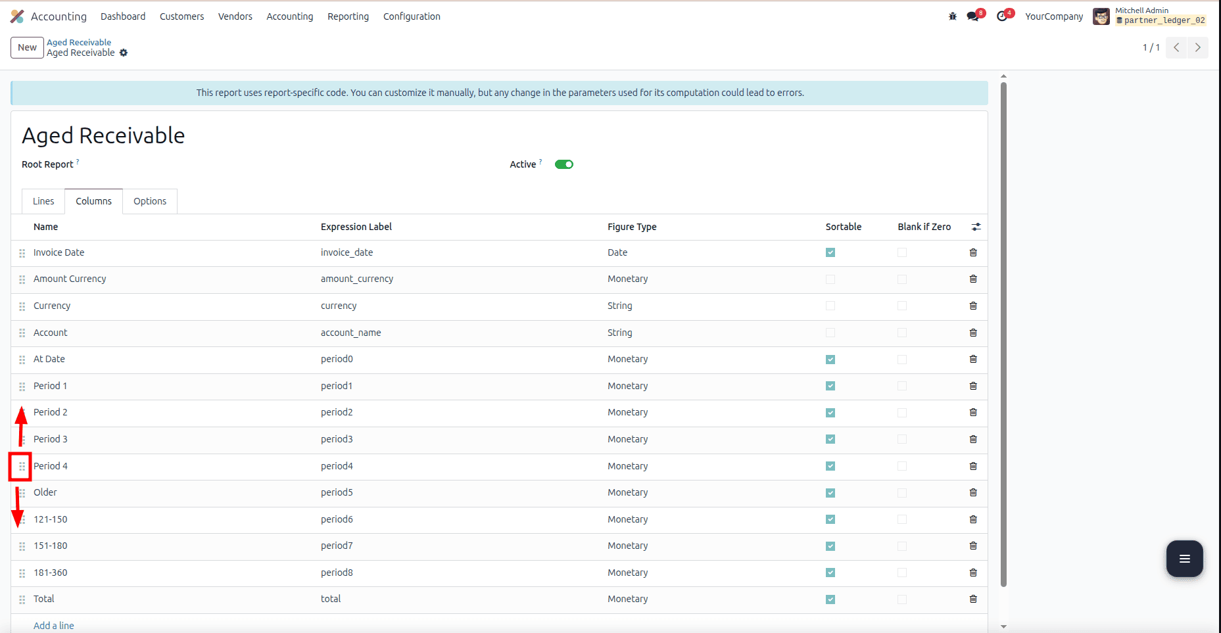Image resolution: width=1221 pixels, height=633 pixels.
Task: Delete the At Date column row
Action: [x=973, y=359]
